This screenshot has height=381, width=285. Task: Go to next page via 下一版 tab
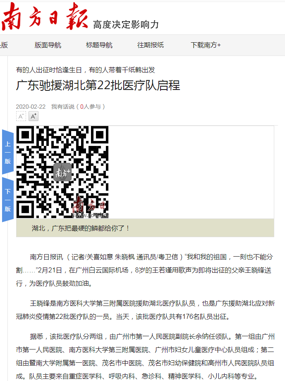(8, 200)
